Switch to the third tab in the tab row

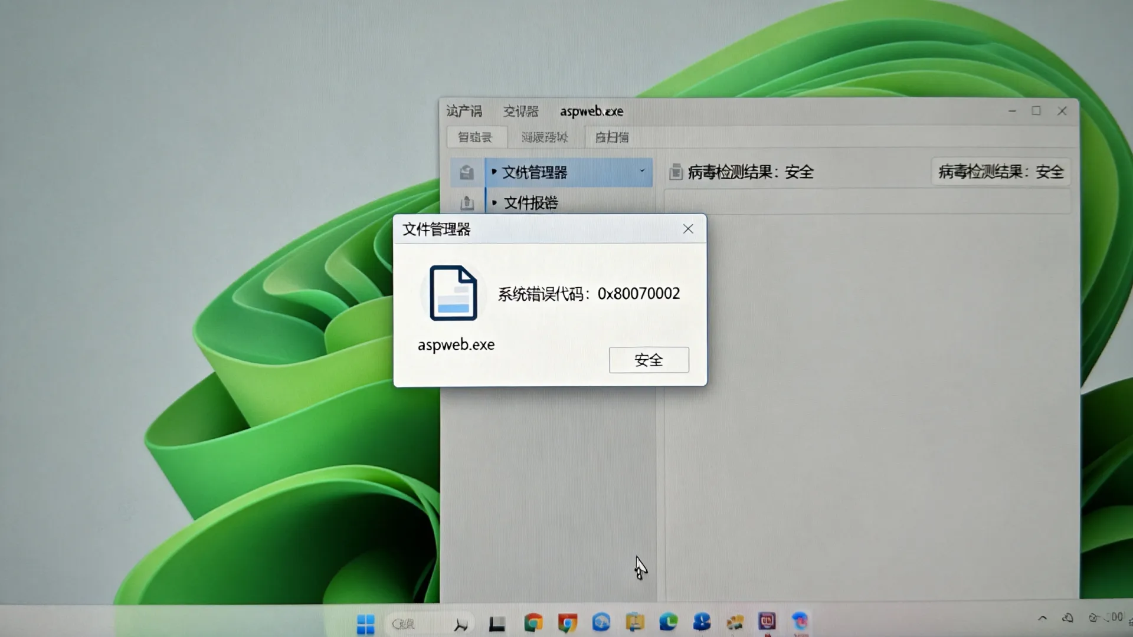[x=612, y=137]
